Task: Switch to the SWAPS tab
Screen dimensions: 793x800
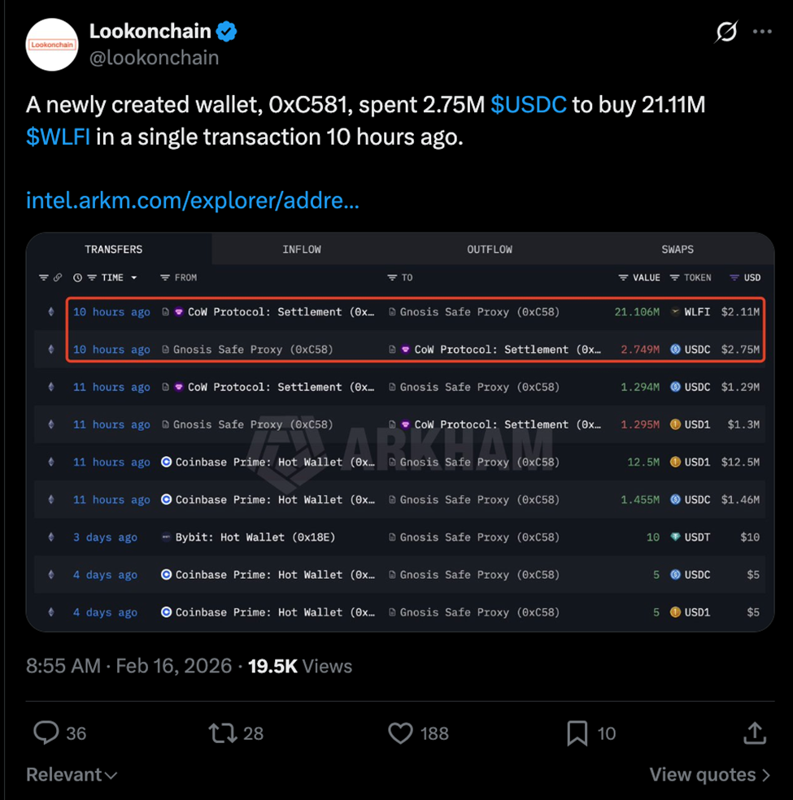Action: coord(678,250)
